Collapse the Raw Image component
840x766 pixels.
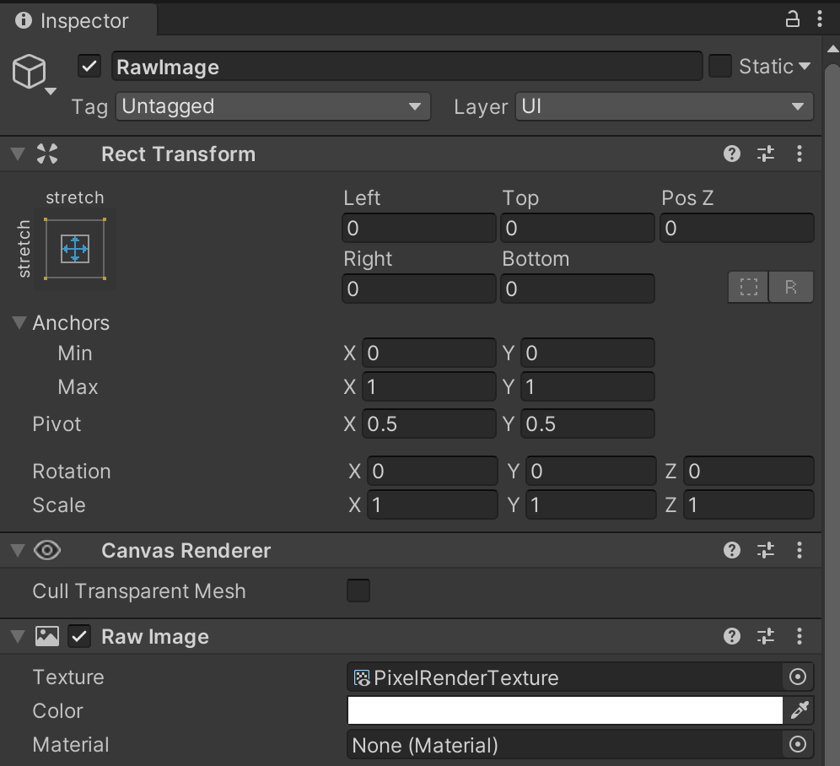18,636
